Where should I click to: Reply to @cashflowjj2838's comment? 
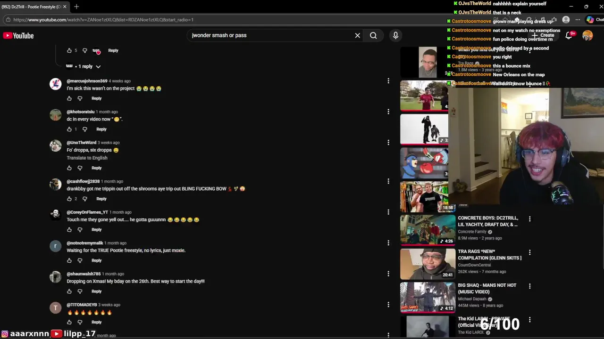[101, 199]
